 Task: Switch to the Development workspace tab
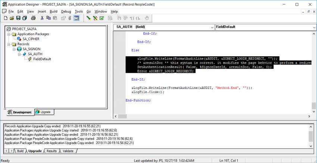20,112
